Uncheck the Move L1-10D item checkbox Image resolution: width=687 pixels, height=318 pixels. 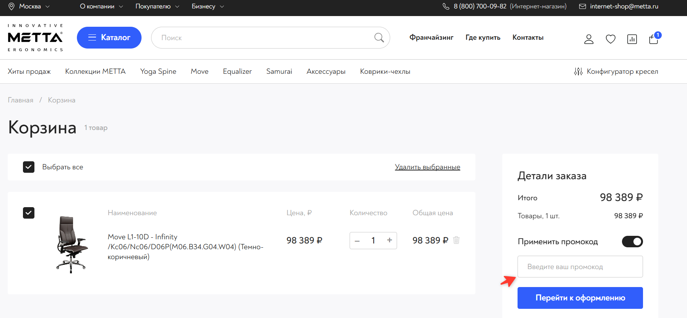[29, 213]
